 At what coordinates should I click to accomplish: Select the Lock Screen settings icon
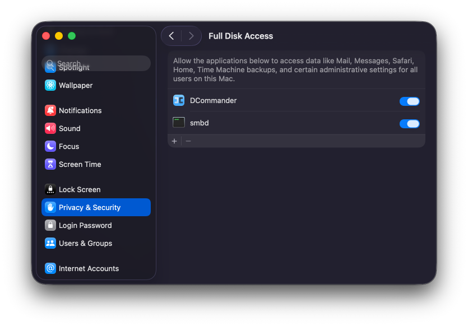50,189
